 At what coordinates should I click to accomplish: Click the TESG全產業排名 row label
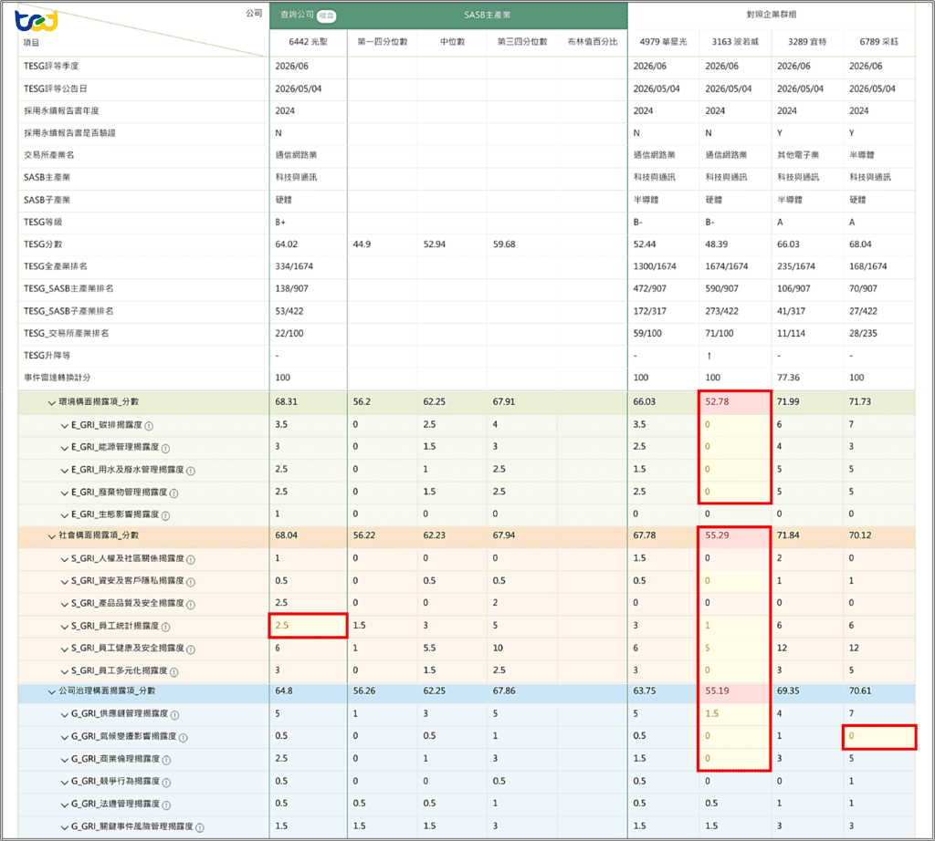pyautogui.click(x=56, y=266)
